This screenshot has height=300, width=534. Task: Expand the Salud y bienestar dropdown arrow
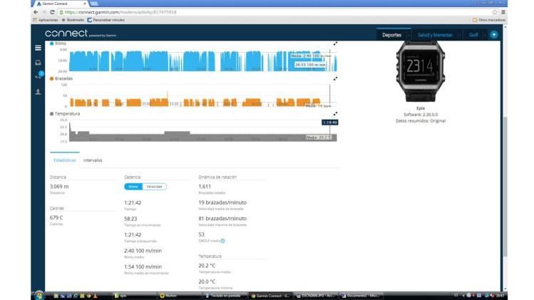[x=460, y=36]
